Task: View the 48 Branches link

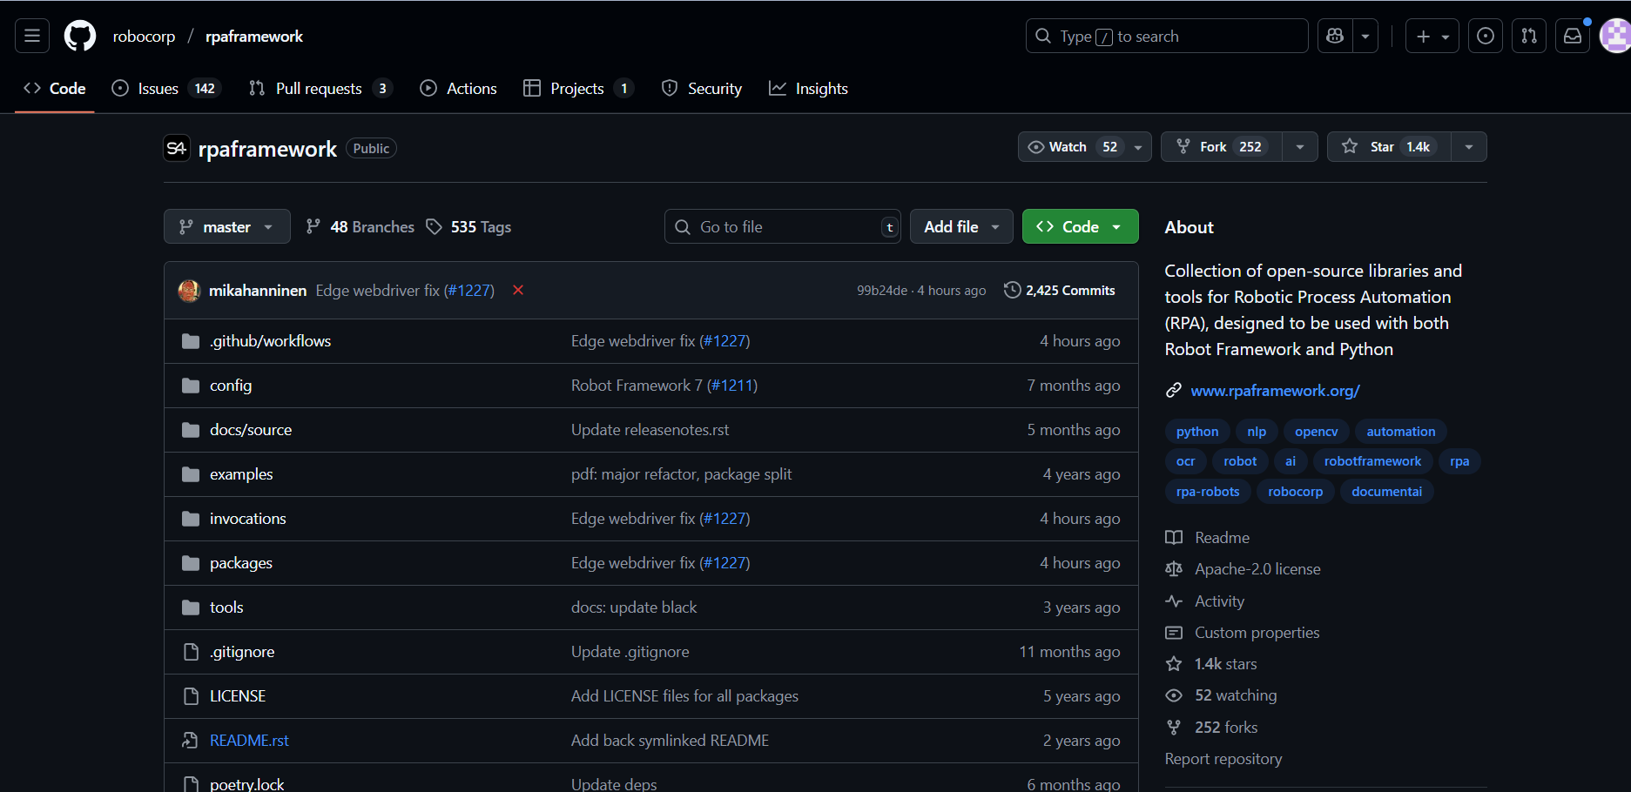Action: (x=360, y=226)
